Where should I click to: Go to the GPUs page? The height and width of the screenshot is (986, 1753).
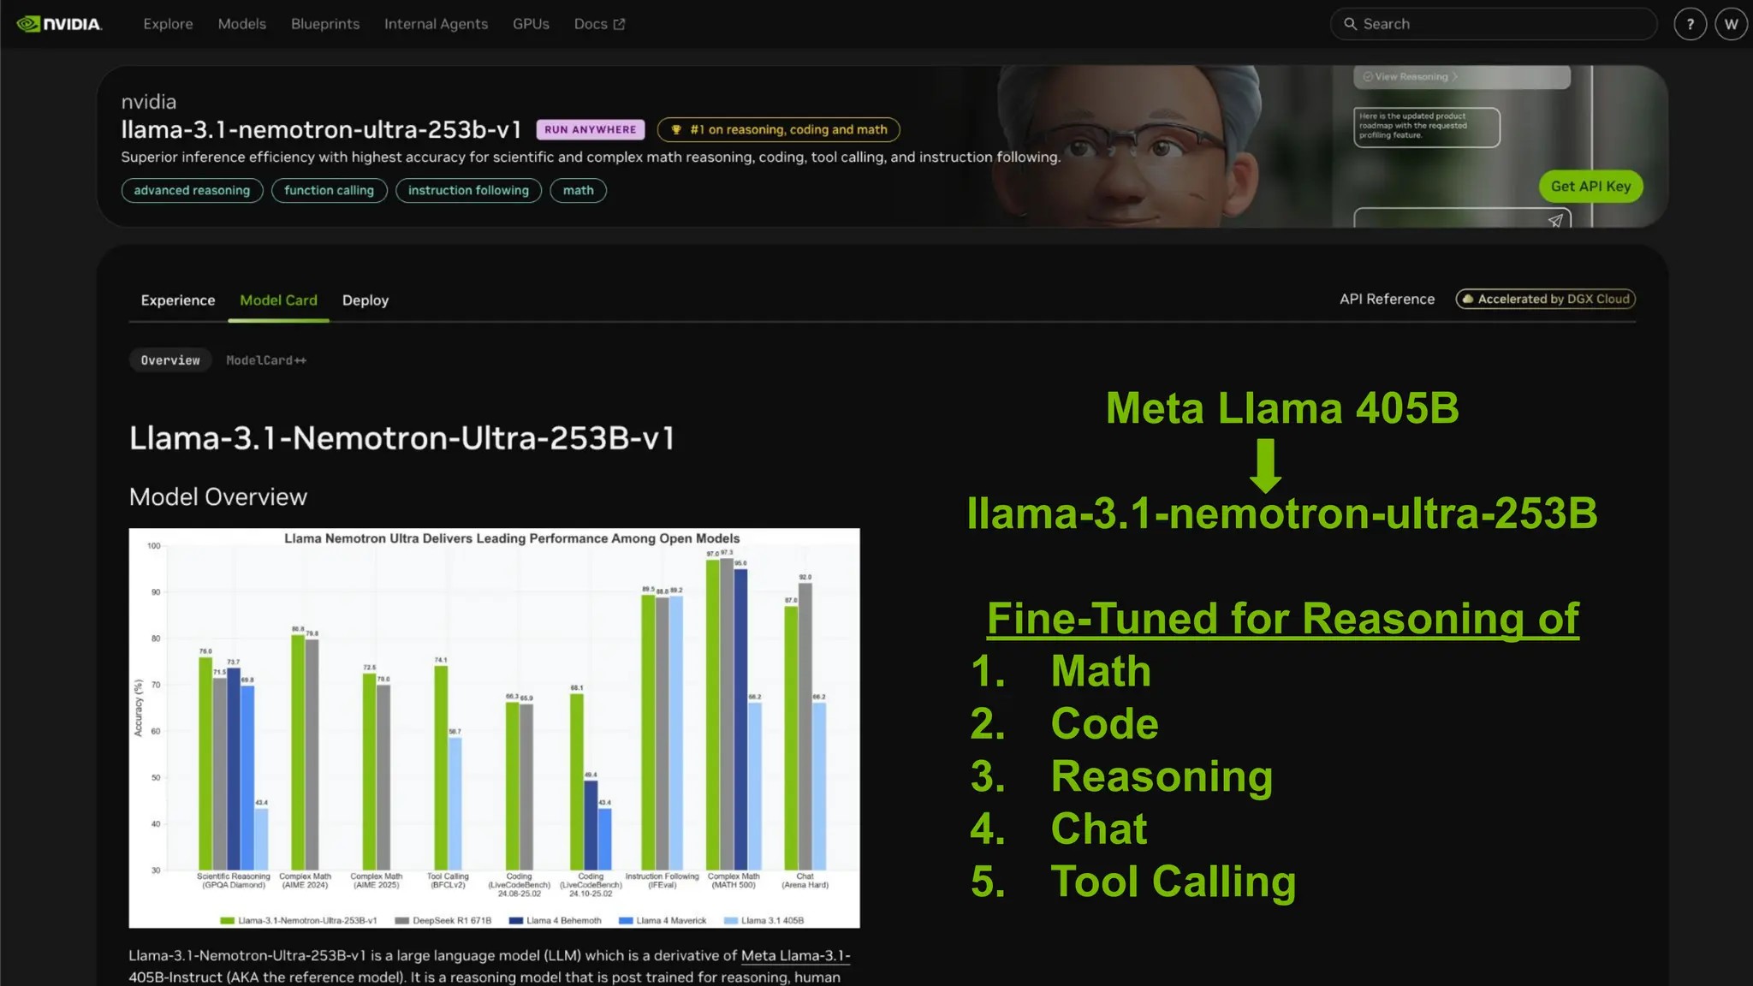(x=531, y=24)
